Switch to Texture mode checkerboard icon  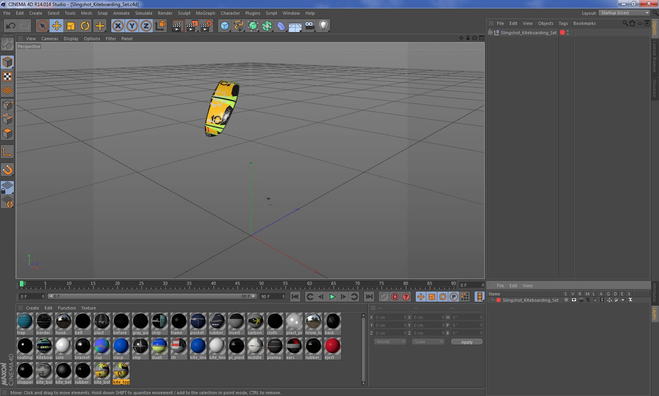click(7, 76)
